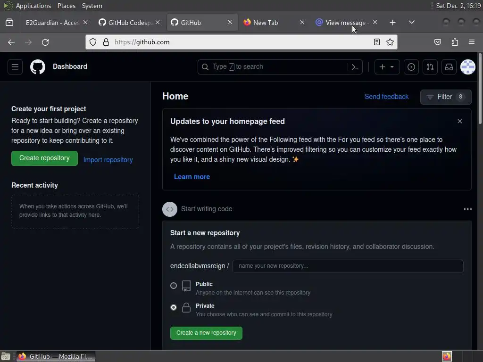
Task: Open the Pull requests icon in header
Action: pyautogui.click(x=430, y=67)
